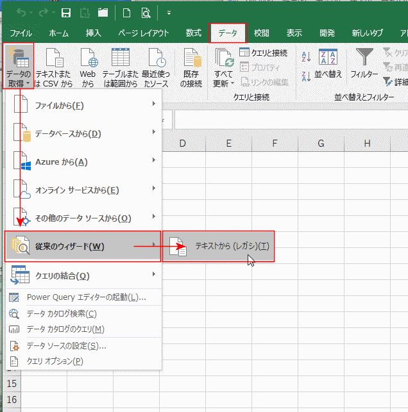
Task: Select データ カタログのクエリ(M)
Action: pos(83,329)
